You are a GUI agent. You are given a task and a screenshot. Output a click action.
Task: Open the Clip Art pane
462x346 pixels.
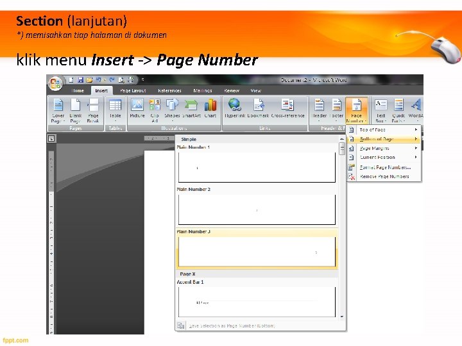point(155,111)
